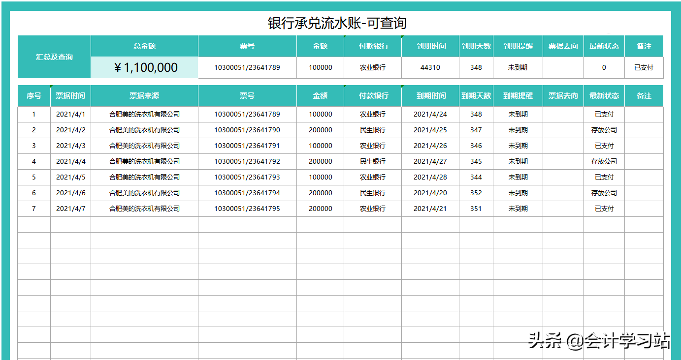Select the 总金额 header cell
Screen dimensions: 681x360
click(x=145, y=46)
